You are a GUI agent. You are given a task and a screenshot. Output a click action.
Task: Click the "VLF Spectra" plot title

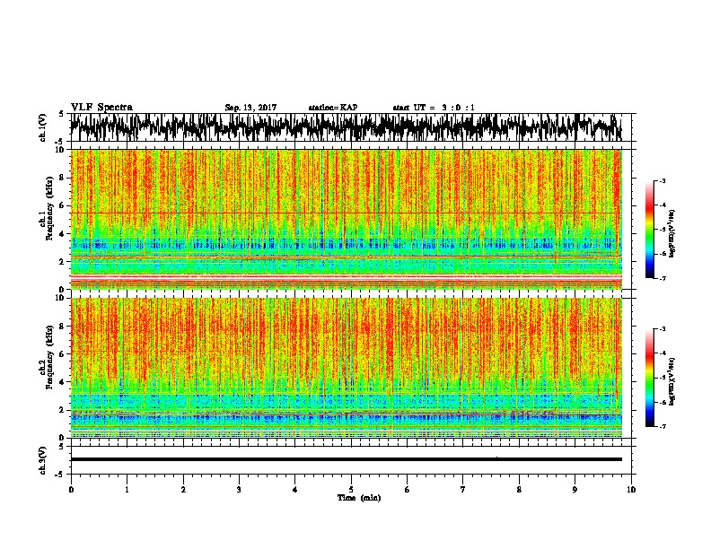(x=101, y=108)
